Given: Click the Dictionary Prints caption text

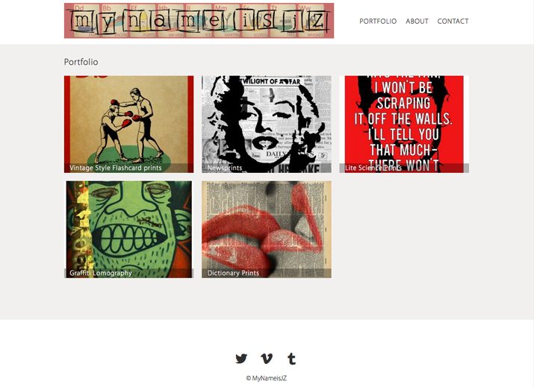Looking at the screenshot, I should click(233, 273).
